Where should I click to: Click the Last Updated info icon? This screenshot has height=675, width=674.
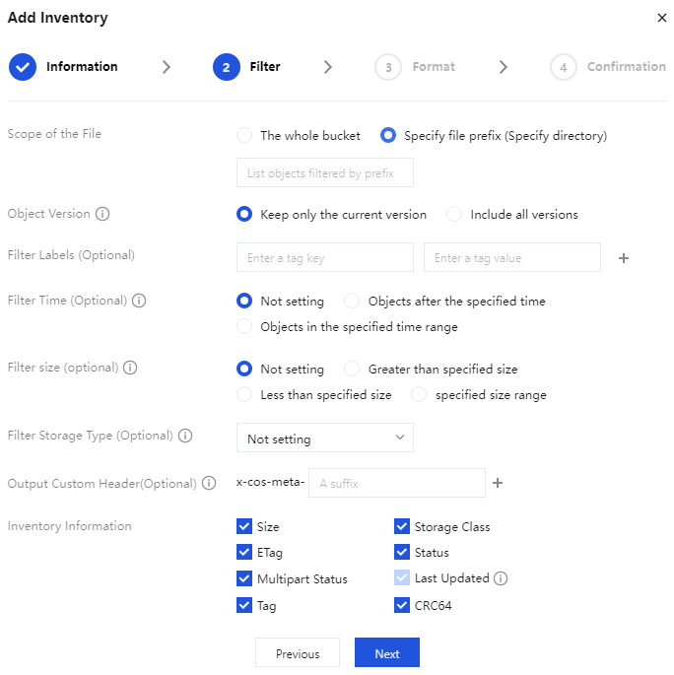tap(501, 578)
